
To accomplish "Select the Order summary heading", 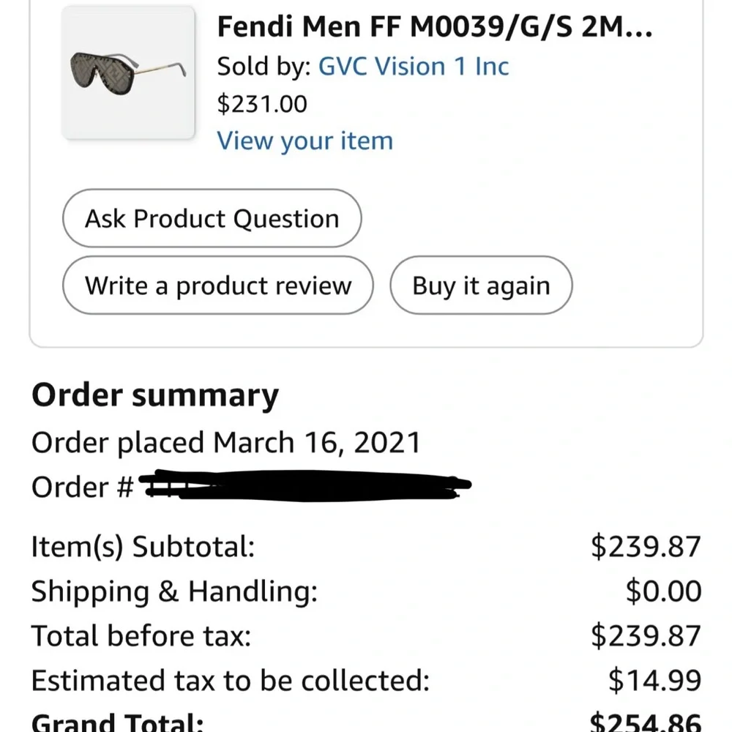I will coord(154,395).
